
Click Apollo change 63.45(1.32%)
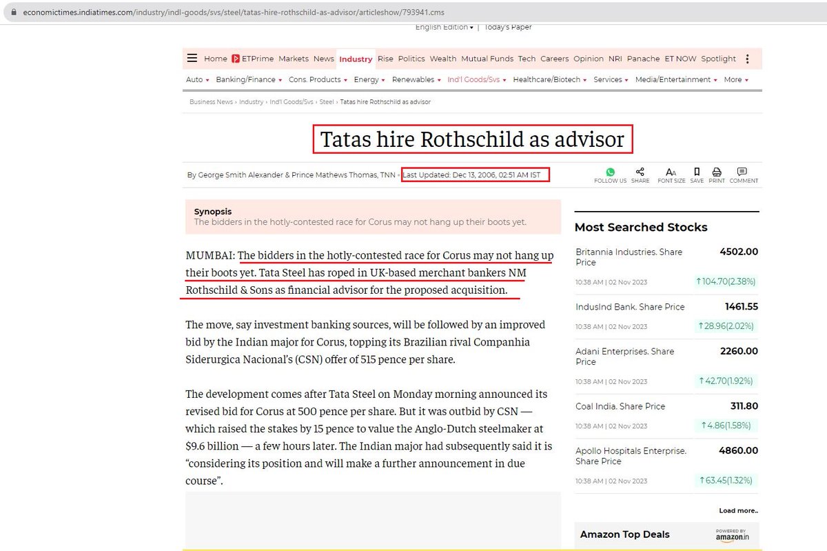[726, 480]
